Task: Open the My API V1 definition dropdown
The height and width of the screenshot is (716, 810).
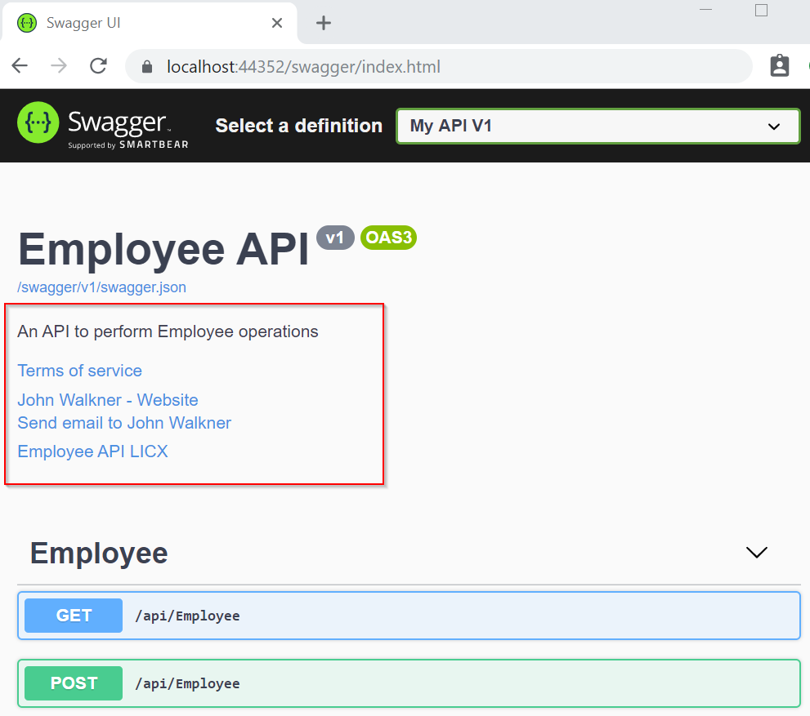Action: tap(597, 126)
